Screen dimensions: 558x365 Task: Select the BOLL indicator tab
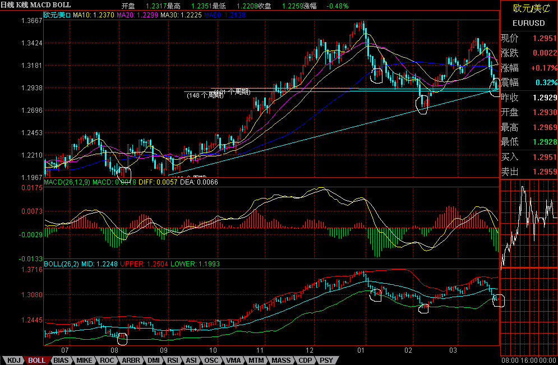click(36, 360)
